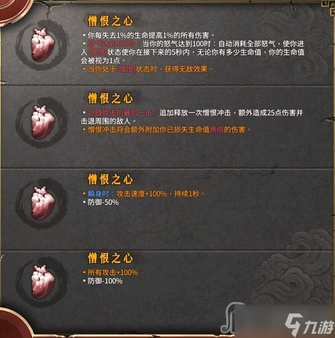
Task: Select first 憎恨之心 title above 怒气达到100时
Action: 111,21
